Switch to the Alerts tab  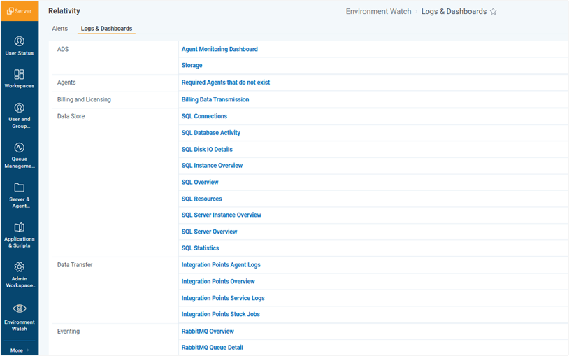[x=60, y=29]
